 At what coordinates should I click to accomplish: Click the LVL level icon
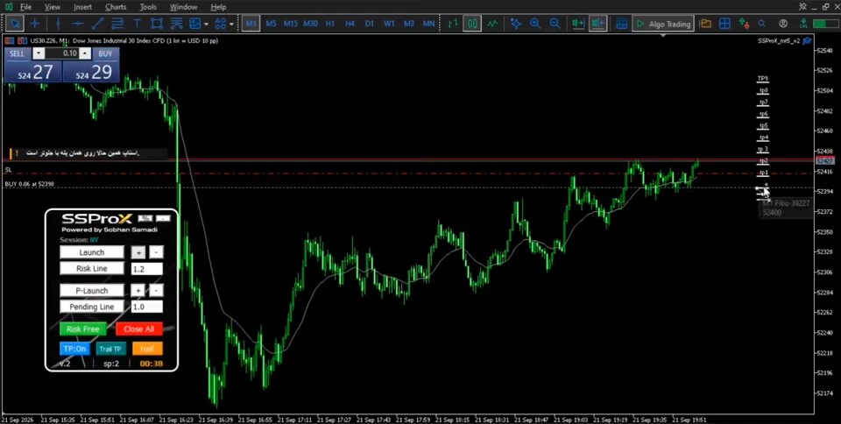point(803,24)
